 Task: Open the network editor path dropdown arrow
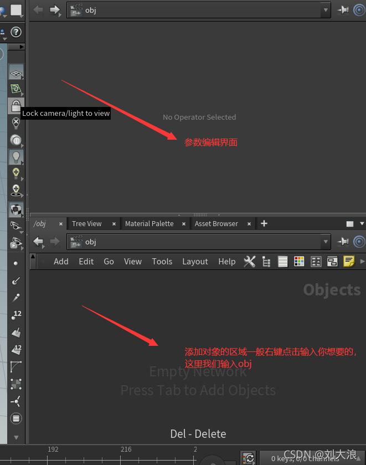[x=326, y=242]
